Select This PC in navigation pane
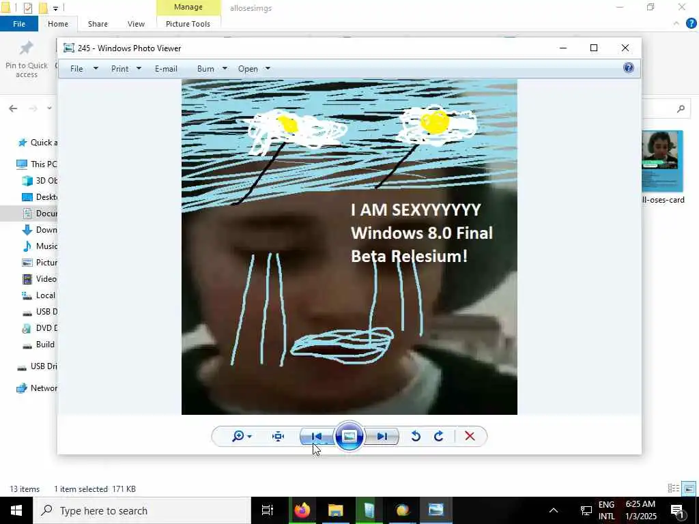Viewport: 699px width, 524px height. [x=37, y=164]
